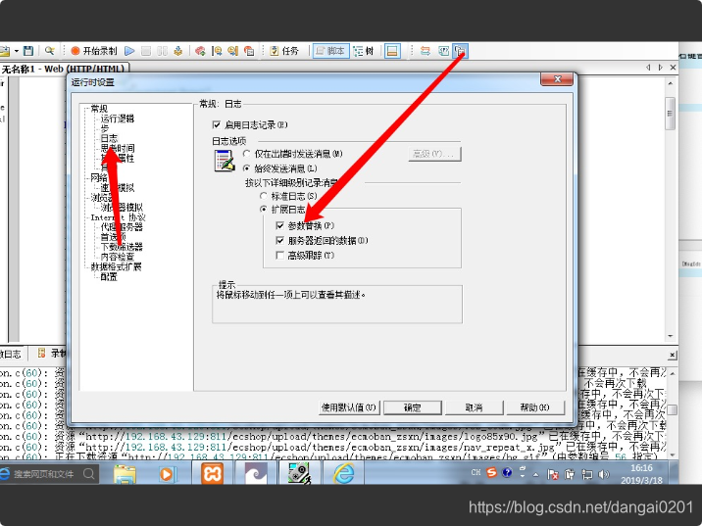Click the red recording options icon
This screenshot has width=702, height=526.
click(x=200, y=51)
